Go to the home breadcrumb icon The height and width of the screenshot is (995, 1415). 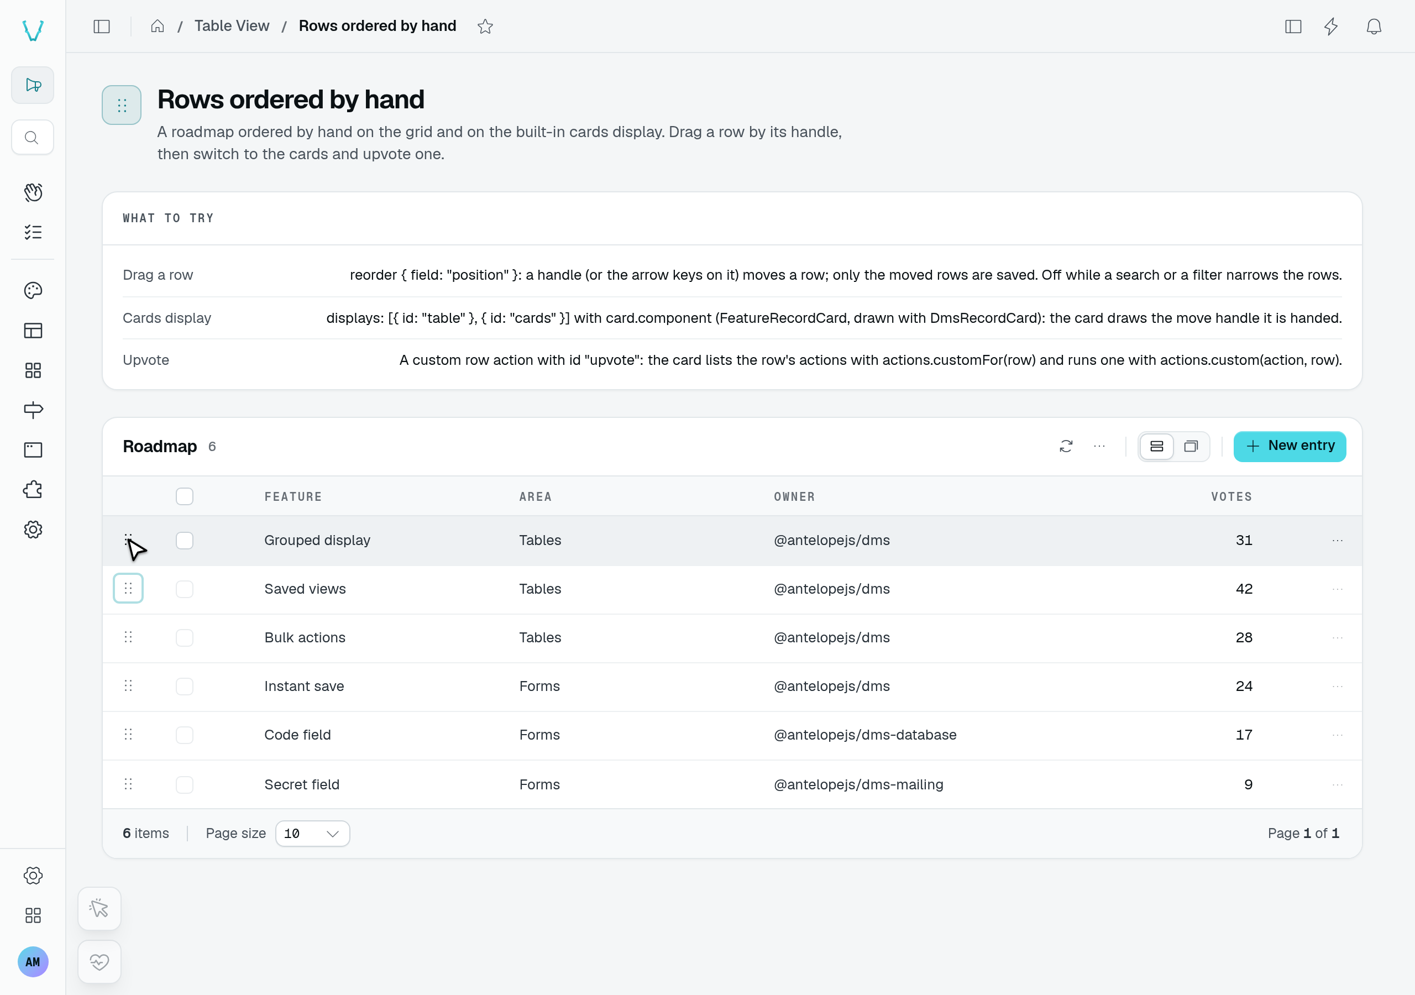coord(158,26)
